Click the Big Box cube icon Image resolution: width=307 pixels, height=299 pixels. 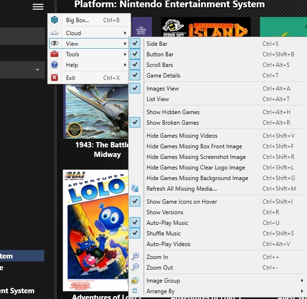coord(54,20)
